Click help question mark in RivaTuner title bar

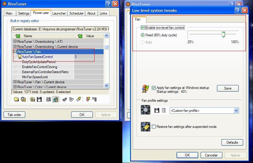coord(108,4)
